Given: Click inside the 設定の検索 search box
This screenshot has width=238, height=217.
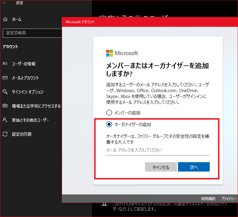Looking at the screenshot, I should coord(32,33).
